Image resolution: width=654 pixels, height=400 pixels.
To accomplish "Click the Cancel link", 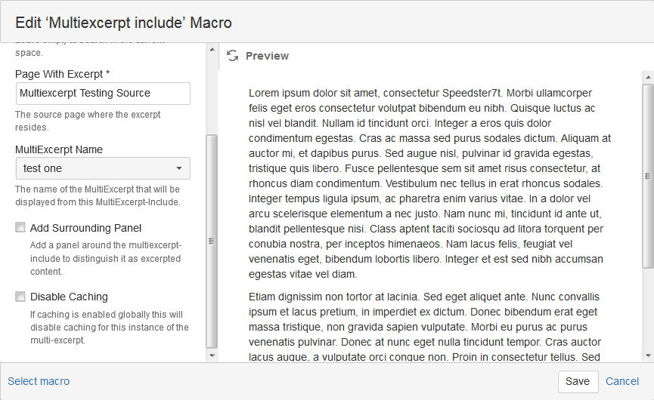I will click(622, 381).
